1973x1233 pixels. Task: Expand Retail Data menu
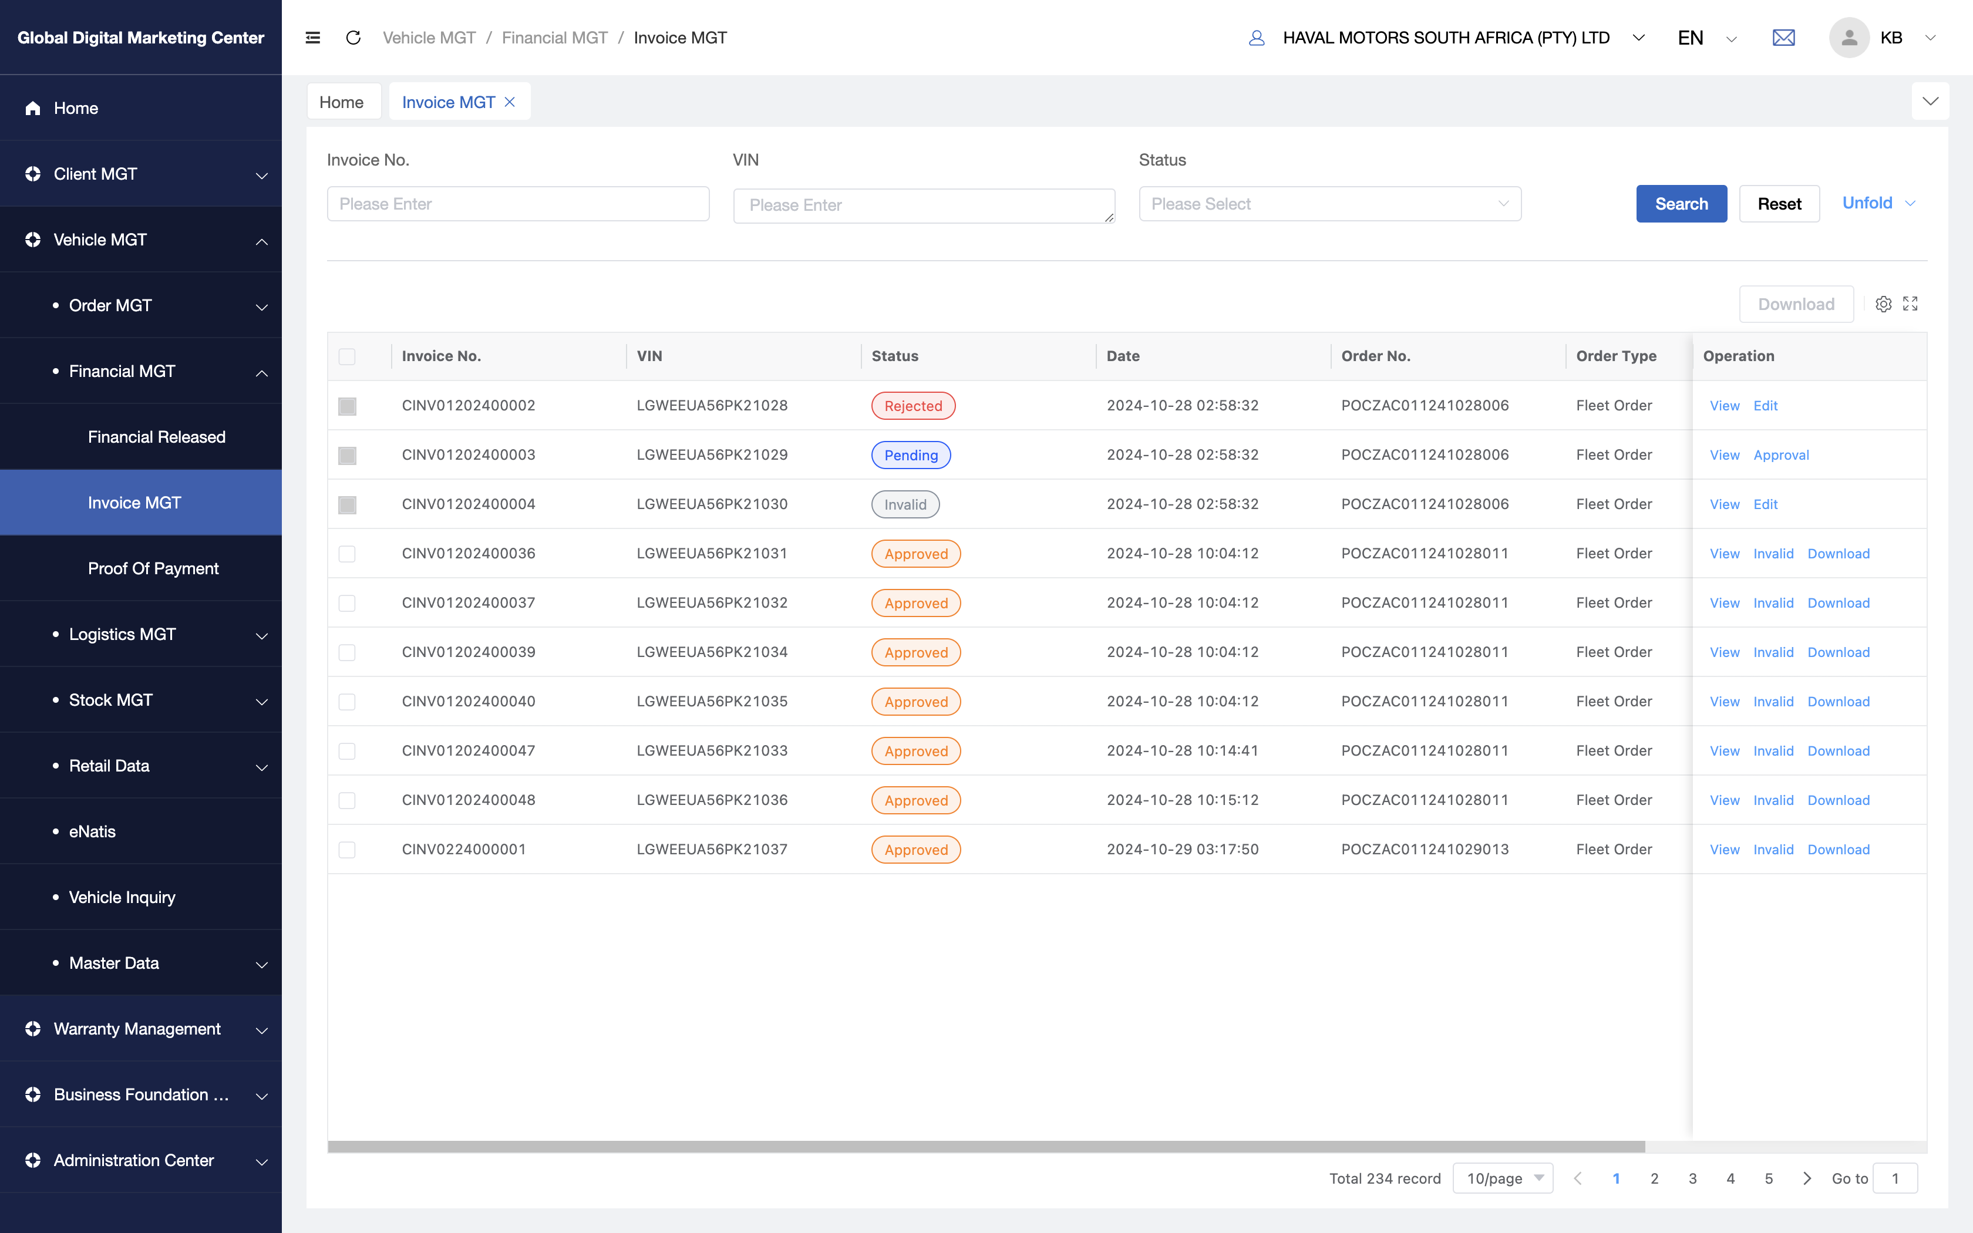click(141, 766)
